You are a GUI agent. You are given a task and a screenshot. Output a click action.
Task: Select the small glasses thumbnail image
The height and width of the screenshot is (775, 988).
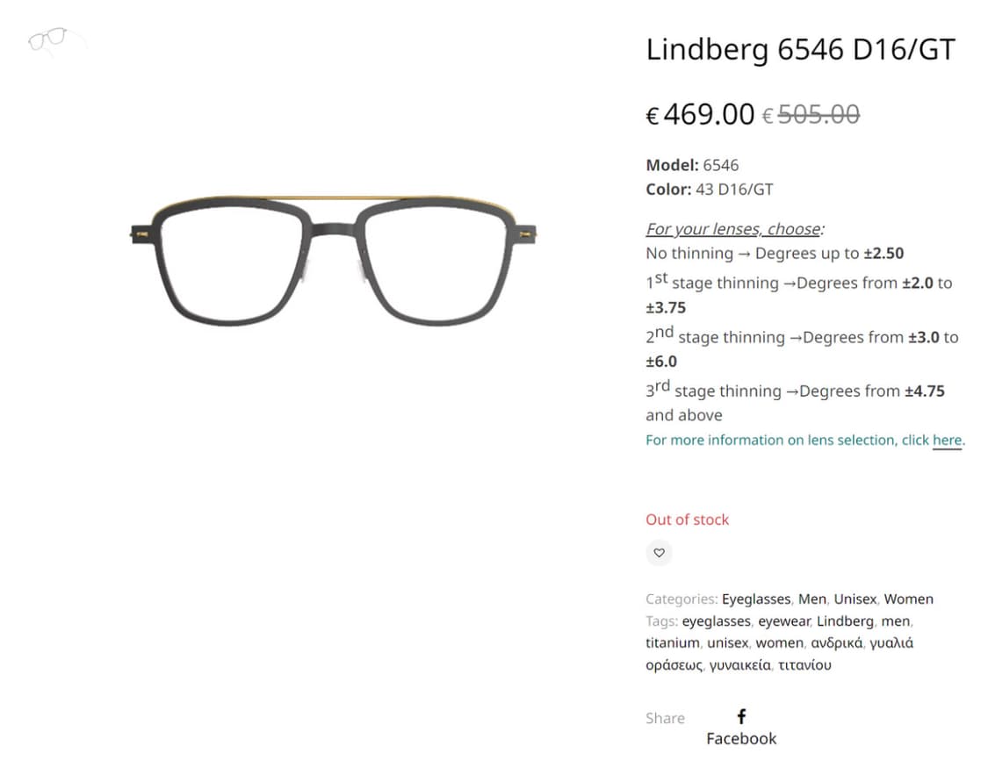click(57, 41)
